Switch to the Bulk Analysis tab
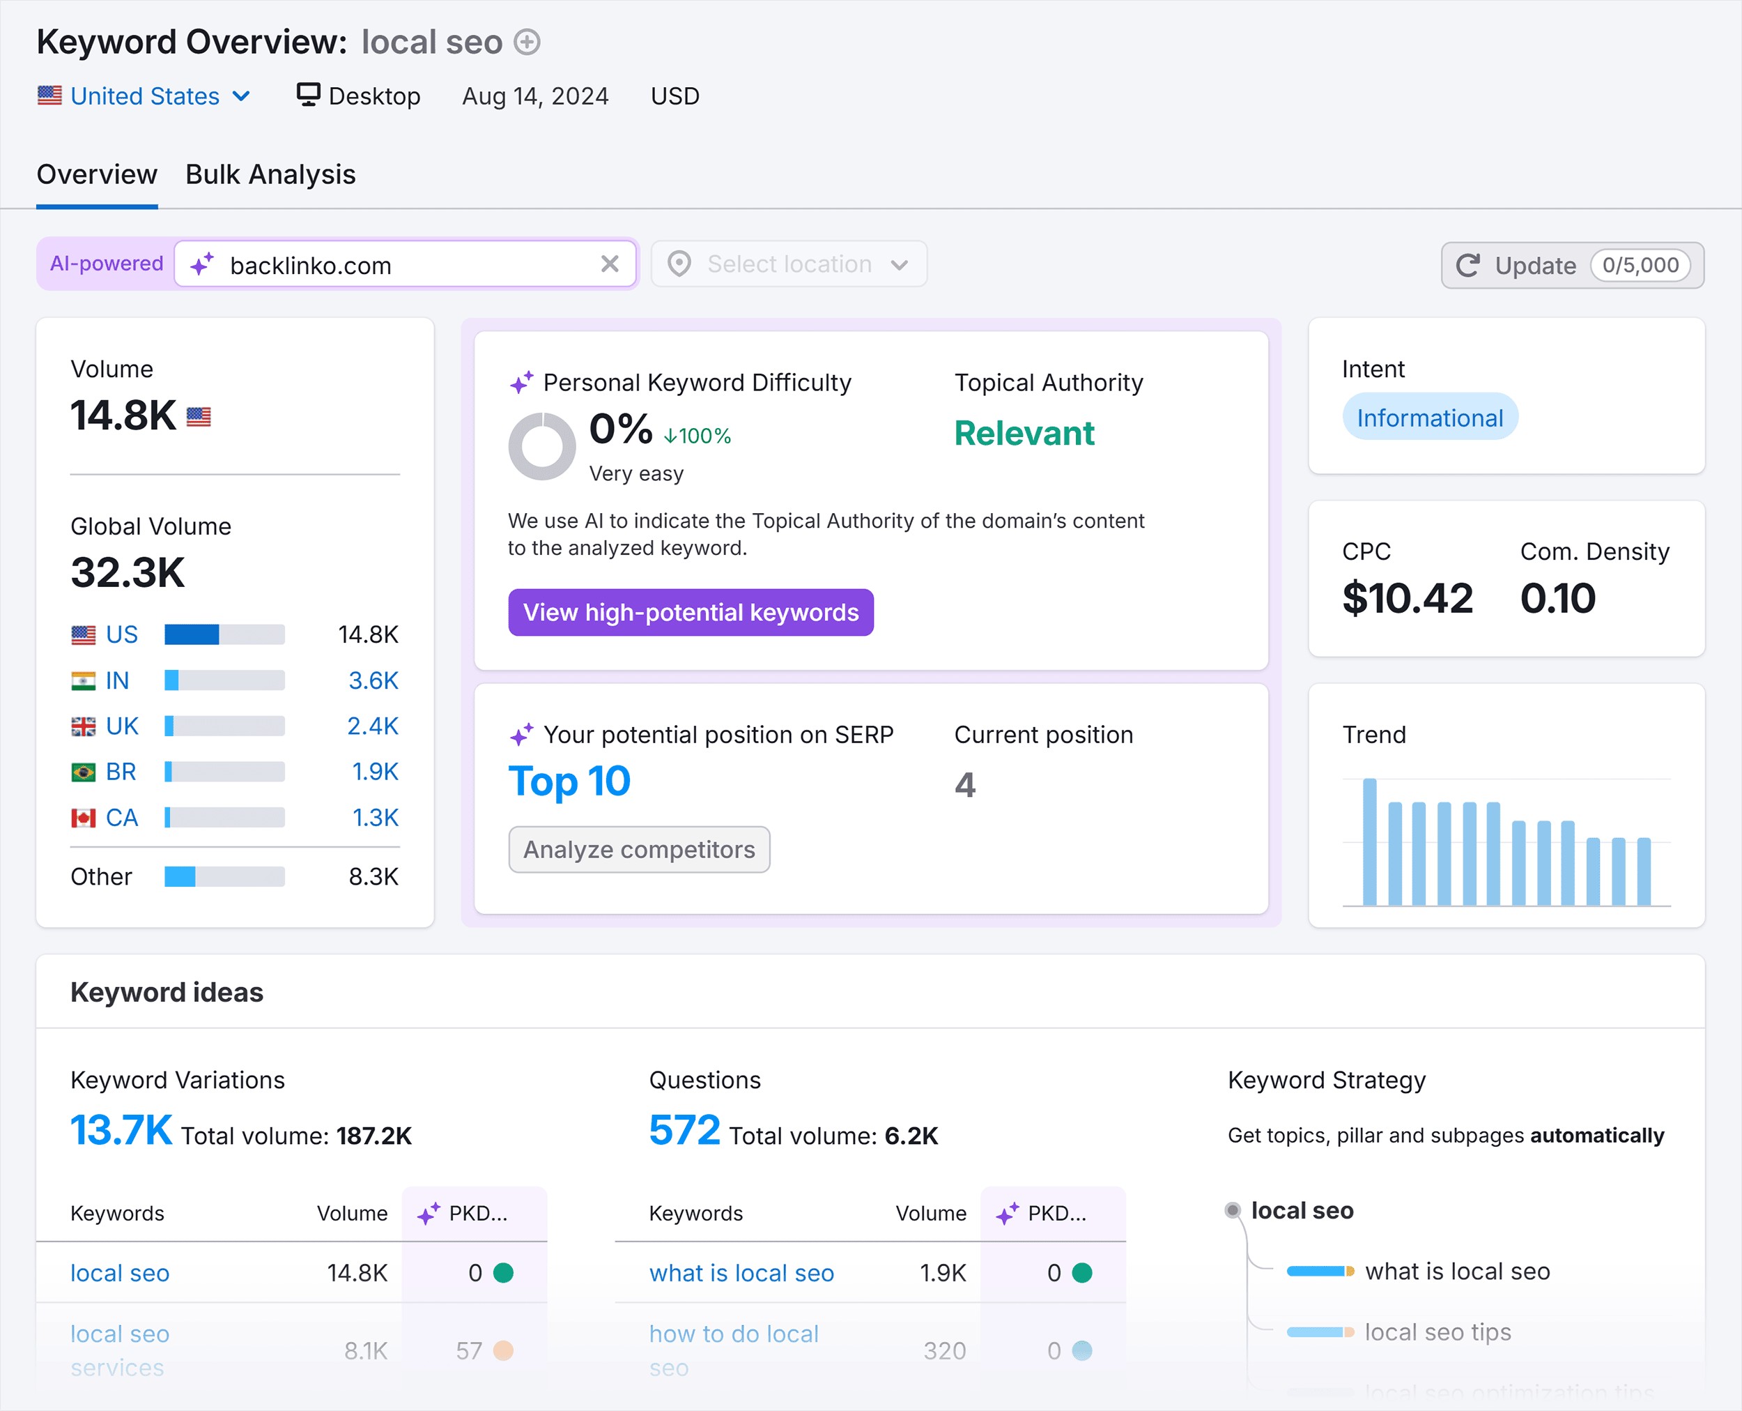The width and height of the screenshot is (1742, 1411). click(x=270, y=174)
